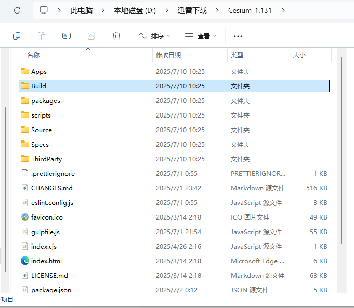
Task: Select the ThirdParty folder name
Action: pyautogui.click(x=46, y=159)
